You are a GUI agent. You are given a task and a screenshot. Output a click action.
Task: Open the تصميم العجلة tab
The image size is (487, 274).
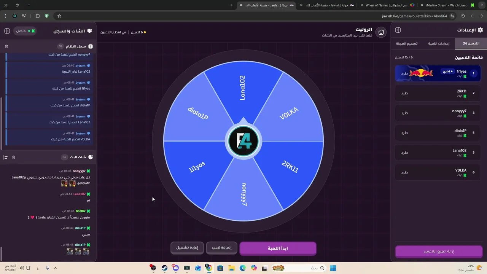click(407, 43)
